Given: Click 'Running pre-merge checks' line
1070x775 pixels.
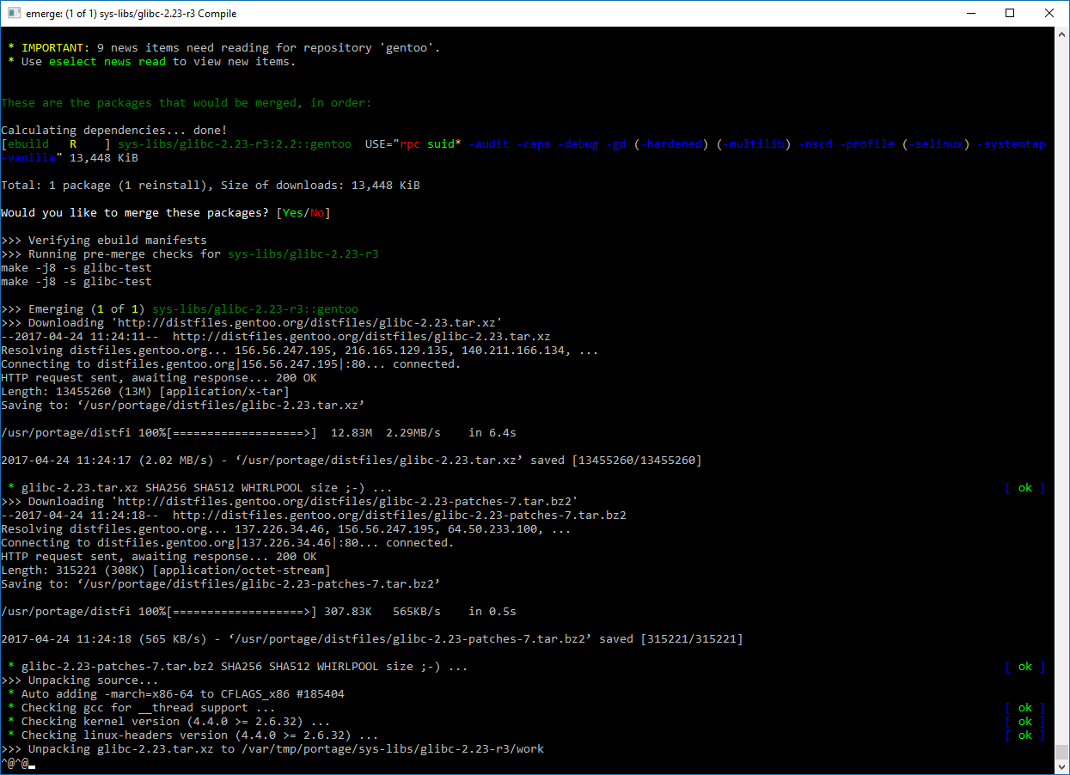Looking at the screenshot, I should coord(190,254).
